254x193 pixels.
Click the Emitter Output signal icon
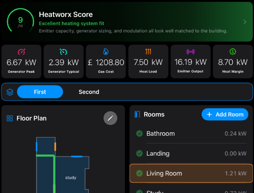coord(191,52)
